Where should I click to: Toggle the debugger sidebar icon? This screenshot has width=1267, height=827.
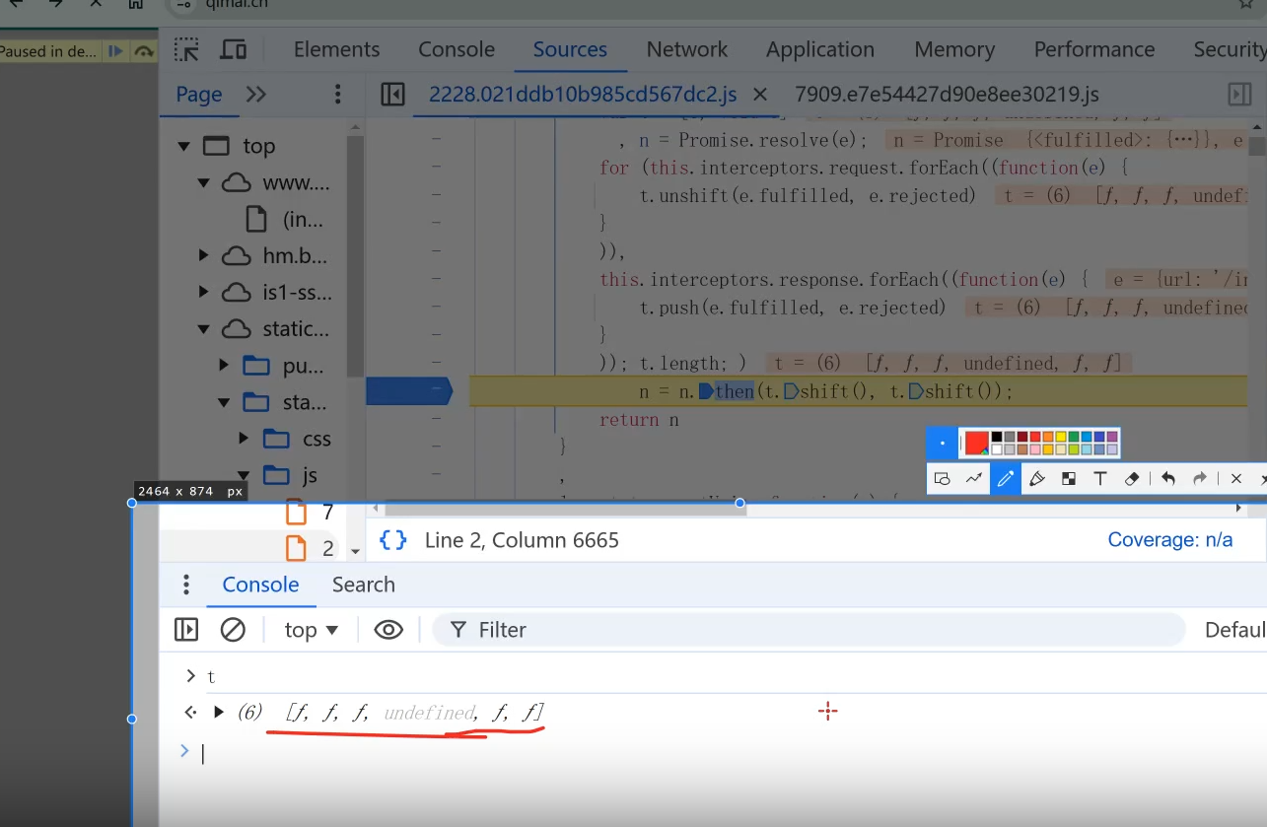tap(1238, 95)
